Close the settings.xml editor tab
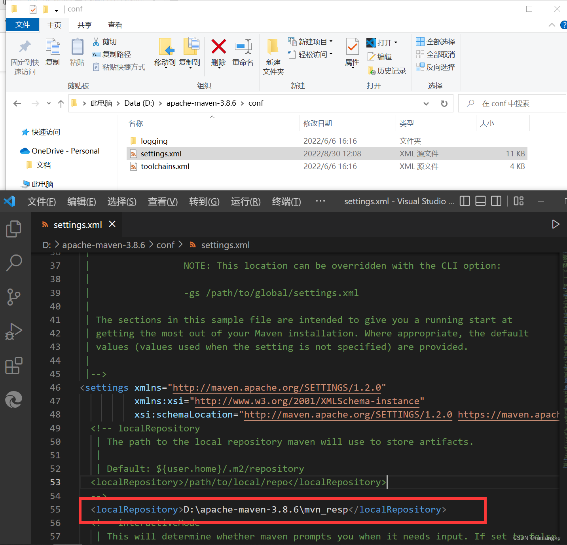The width and height of the screenshot is (567, 545). (x=112, y=224)
